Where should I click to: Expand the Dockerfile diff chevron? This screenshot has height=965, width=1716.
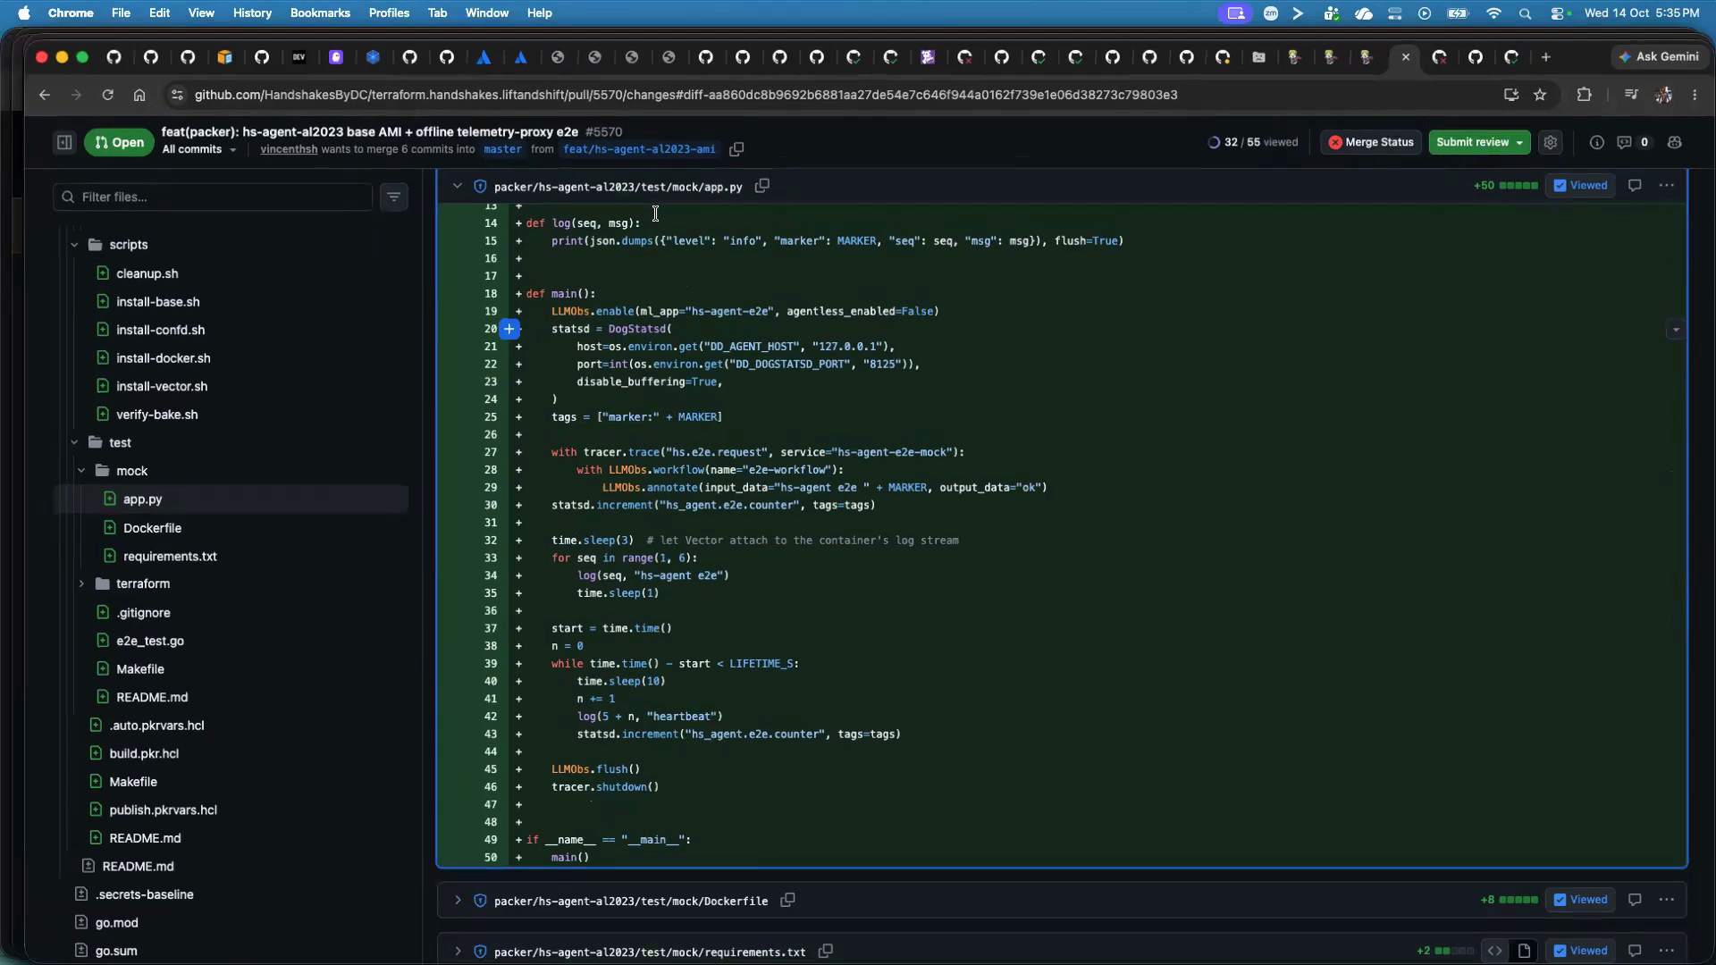point(458,900)
